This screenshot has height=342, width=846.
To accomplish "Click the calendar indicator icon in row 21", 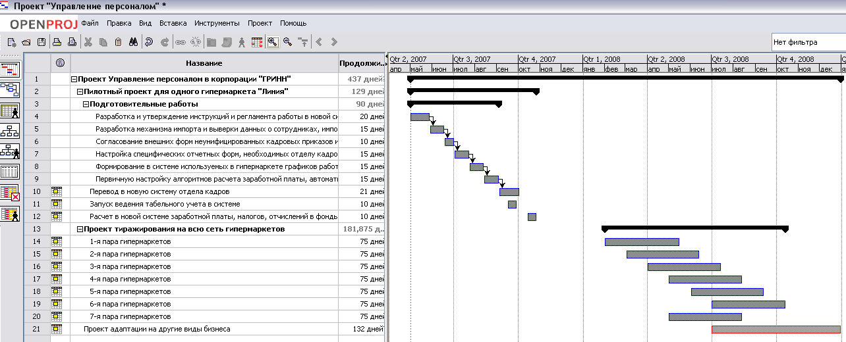I will [x=57, y=329].
